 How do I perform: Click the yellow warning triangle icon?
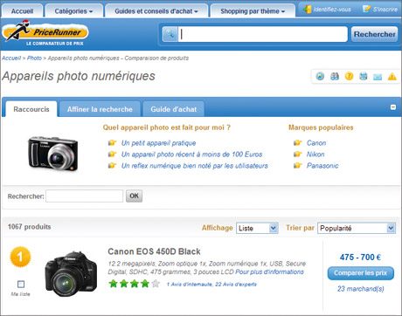[392, 77]
